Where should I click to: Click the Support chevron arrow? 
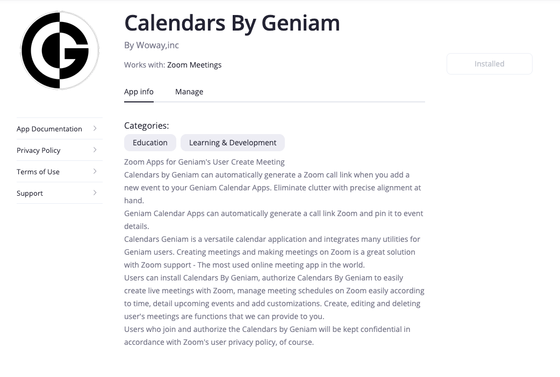point(95,193)
